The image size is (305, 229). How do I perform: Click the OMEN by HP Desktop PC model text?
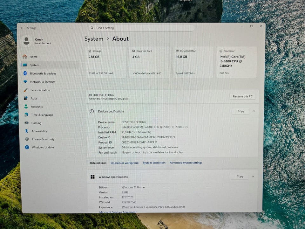coord(108,99)
